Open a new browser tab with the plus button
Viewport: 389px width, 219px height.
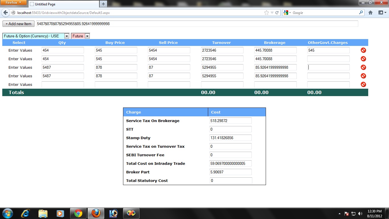(x=103, y=4)
